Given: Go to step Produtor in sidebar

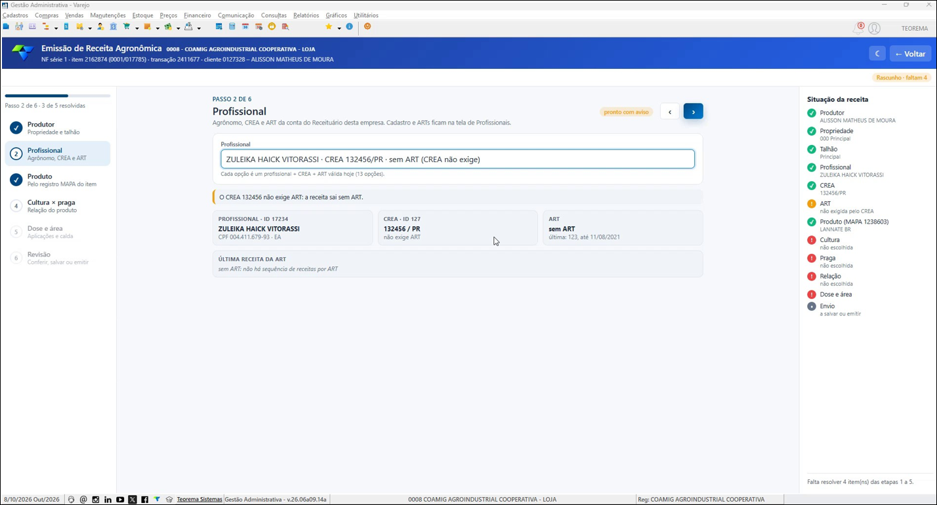Looking at the screenshot, I should pyautogui.click(x=58, y=128).
